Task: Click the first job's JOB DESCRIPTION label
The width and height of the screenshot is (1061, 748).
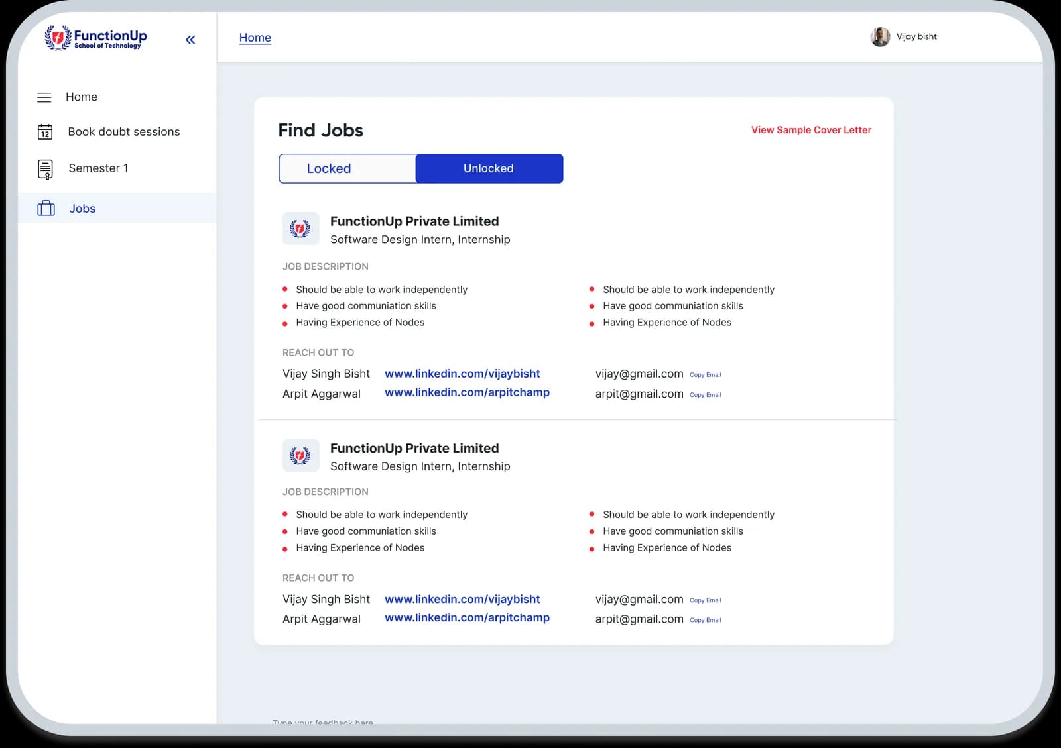Action: coord(326,266)
